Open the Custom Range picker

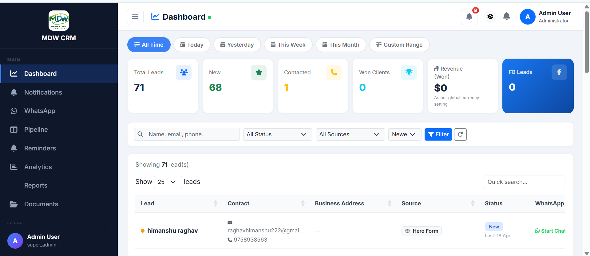pyautogui.click(x=399, y=45)
